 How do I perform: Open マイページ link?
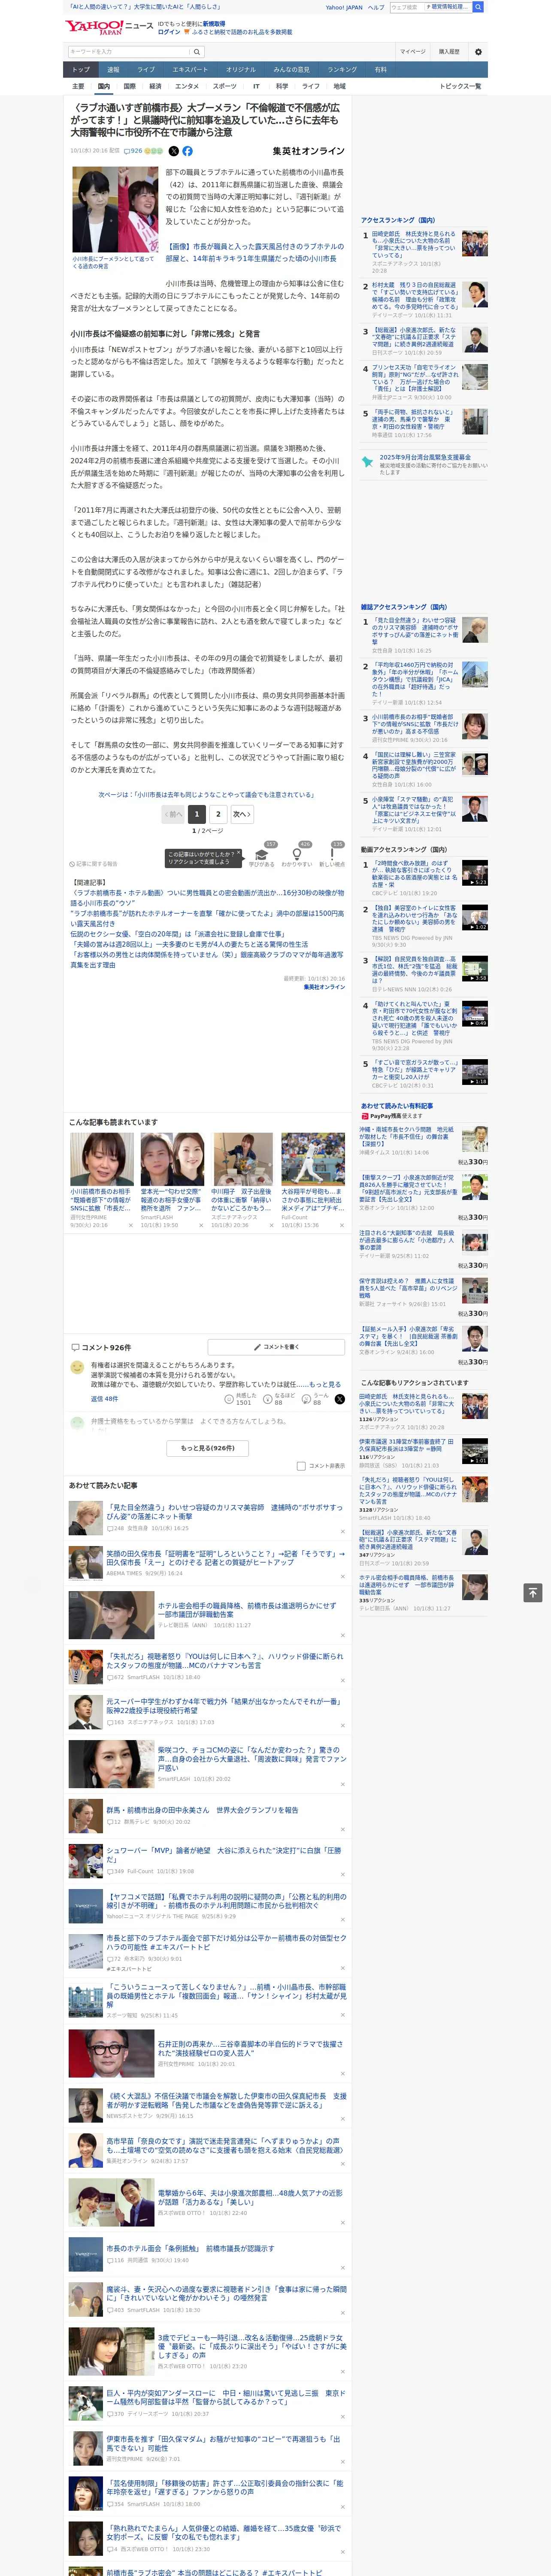(413, 52)
